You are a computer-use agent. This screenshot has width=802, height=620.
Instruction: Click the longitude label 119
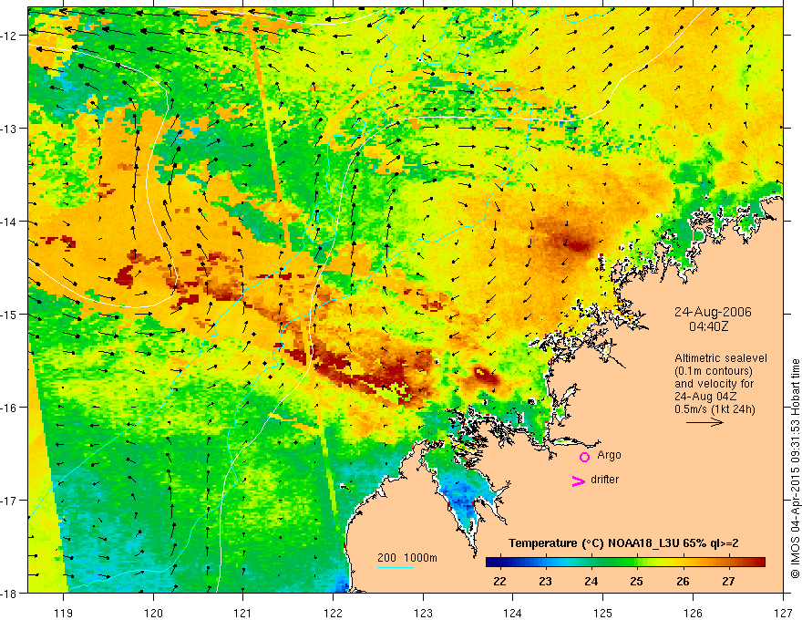coord(64,613)
